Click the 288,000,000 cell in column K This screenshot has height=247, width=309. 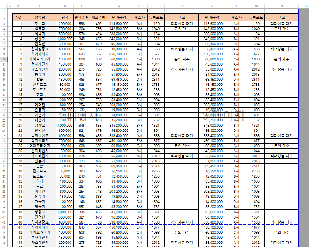point(212,34)
